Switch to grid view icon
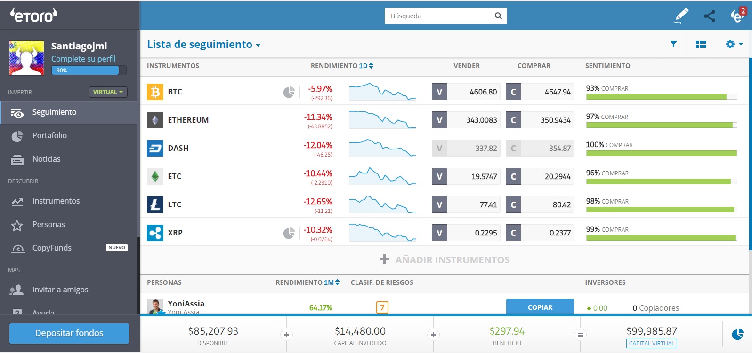This screenshot has height=353, width=752. [x=701, y=44]
